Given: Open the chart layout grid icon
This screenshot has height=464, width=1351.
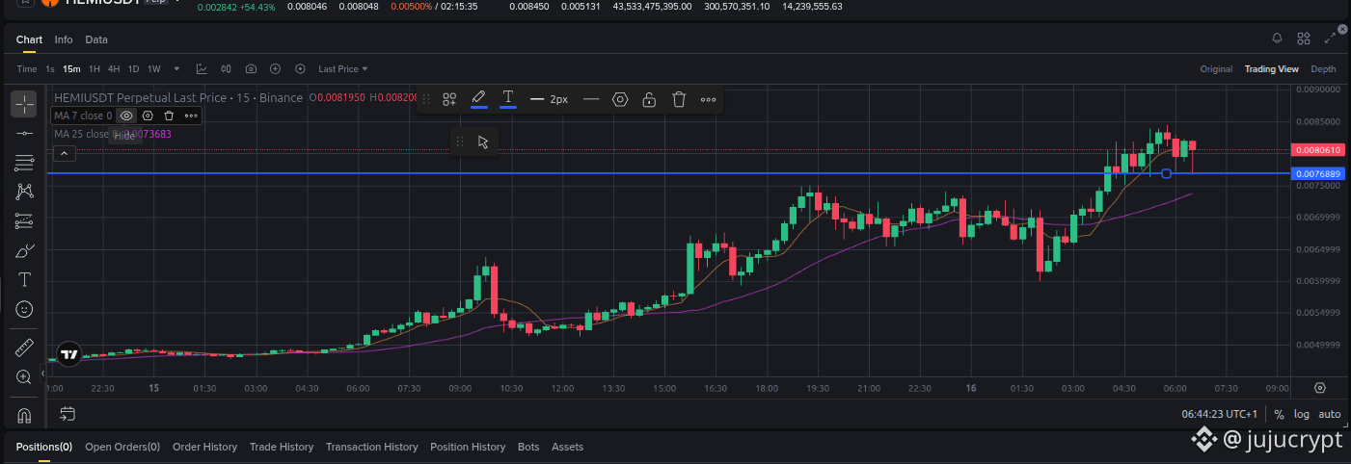Looking at the screenshot, I should point(1304,39).
